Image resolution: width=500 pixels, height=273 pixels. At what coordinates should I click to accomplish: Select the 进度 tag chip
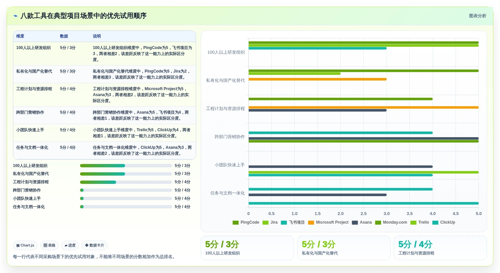pos(70,246)
